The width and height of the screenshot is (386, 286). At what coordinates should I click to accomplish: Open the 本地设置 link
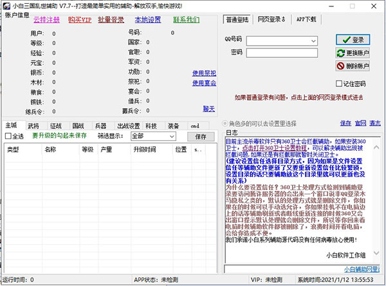(x=148, y=20)
